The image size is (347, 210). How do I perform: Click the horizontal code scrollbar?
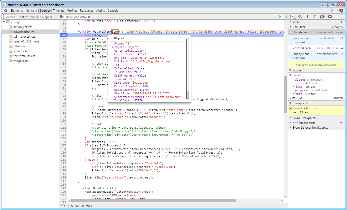(x=154, y=201)
